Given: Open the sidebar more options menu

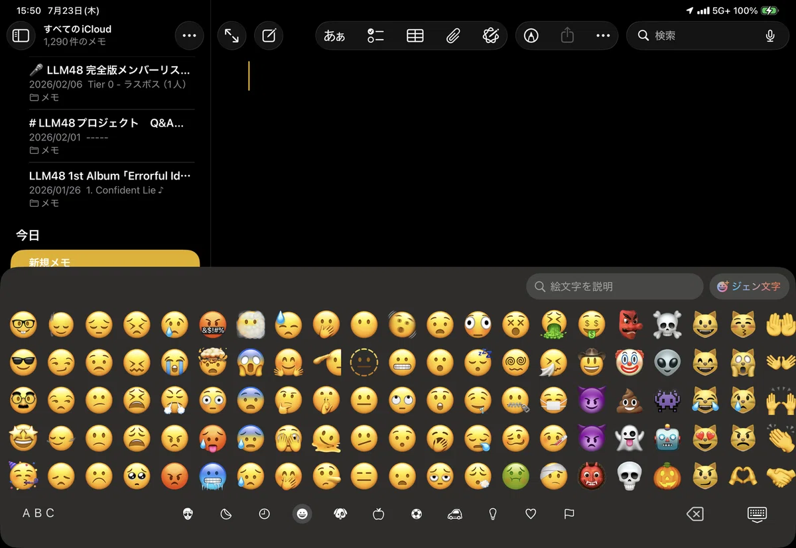Looking at the screenshot, I should point(190,36).
